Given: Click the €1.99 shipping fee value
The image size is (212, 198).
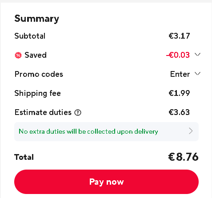Looking at the screenshot, I should pos(179,93).
